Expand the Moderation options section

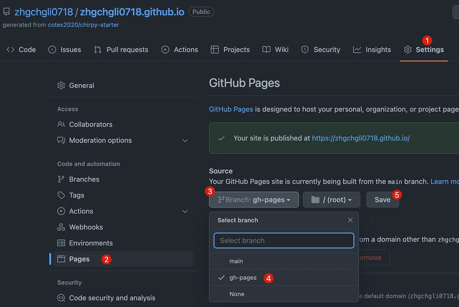coord(185,141)
